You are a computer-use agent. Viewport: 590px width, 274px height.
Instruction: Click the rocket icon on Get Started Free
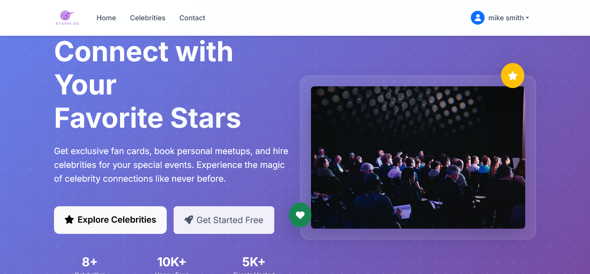[x=189, y=220]
